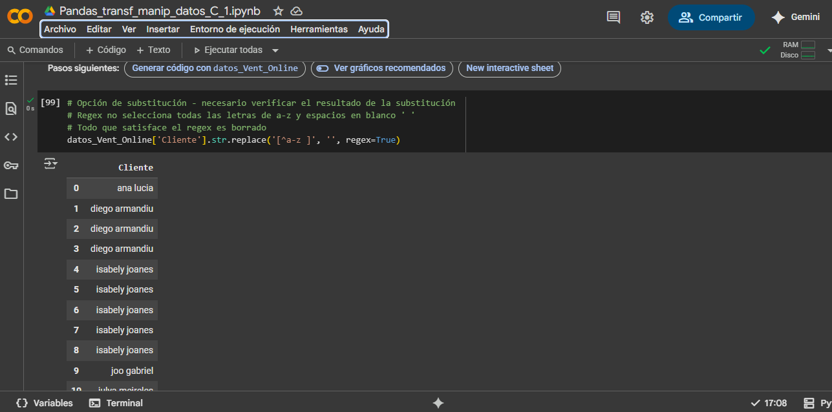Click the Cliente column header
This screenshot has height=412, width=832.
(136, 168)
